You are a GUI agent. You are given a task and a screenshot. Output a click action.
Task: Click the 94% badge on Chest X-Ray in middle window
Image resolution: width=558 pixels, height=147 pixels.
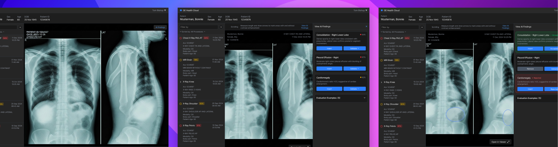pos(206,38)
